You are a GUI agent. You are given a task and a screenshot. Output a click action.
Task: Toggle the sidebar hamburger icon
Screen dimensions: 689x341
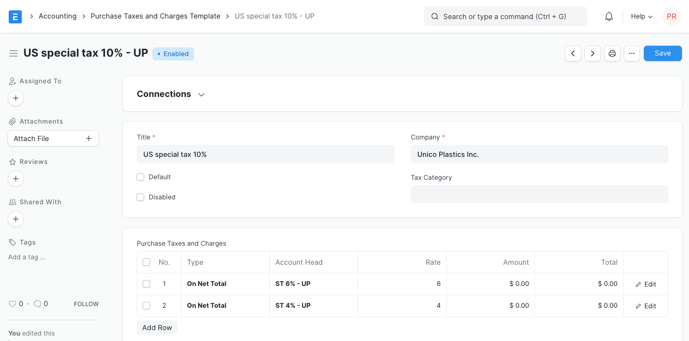coord(14,53)
